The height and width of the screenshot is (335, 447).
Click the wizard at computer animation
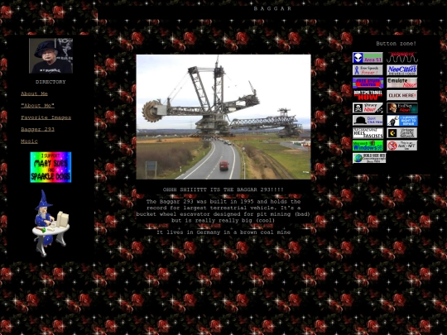pos(50,223)
